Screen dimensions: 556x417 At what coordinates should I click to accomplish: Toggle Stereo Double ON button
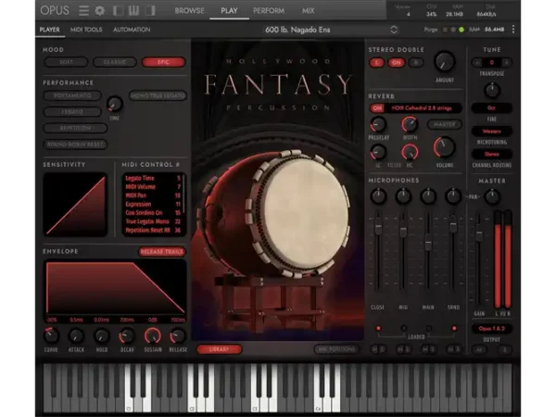point(396,63)
